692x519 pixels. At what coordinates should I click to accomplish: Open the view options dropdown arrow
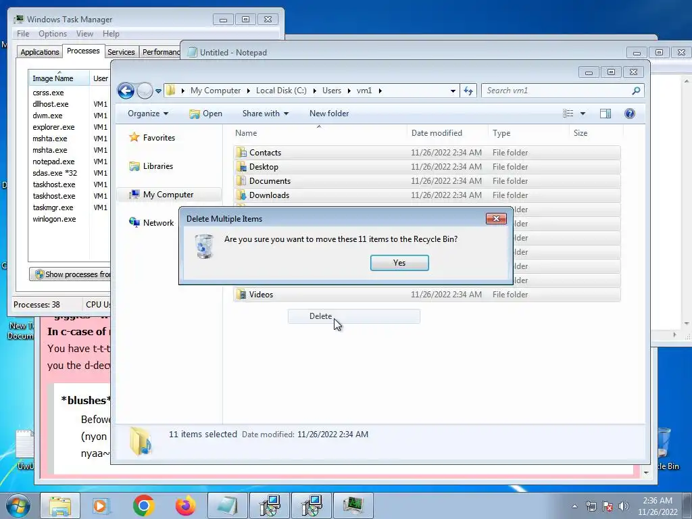coord(583,114)
